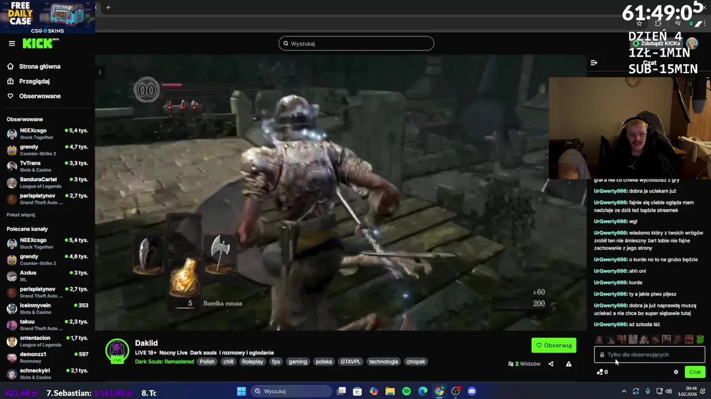Viewport: 711px width, 399px height.
Task: Focus the Wyszukaj search bar on Kick
Action: pyautogui.click(x=356, y=43)
